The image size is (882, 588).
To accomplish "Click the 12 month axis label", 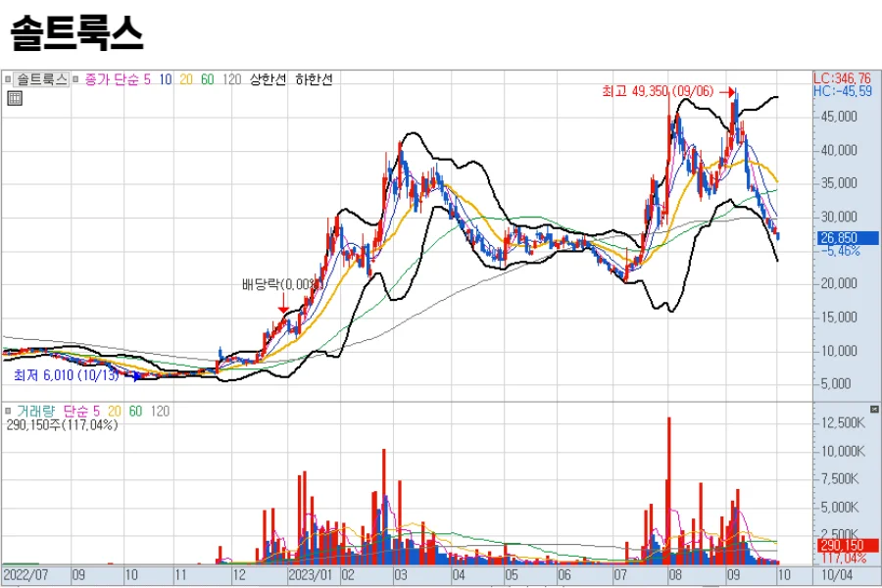I will 239,575.
